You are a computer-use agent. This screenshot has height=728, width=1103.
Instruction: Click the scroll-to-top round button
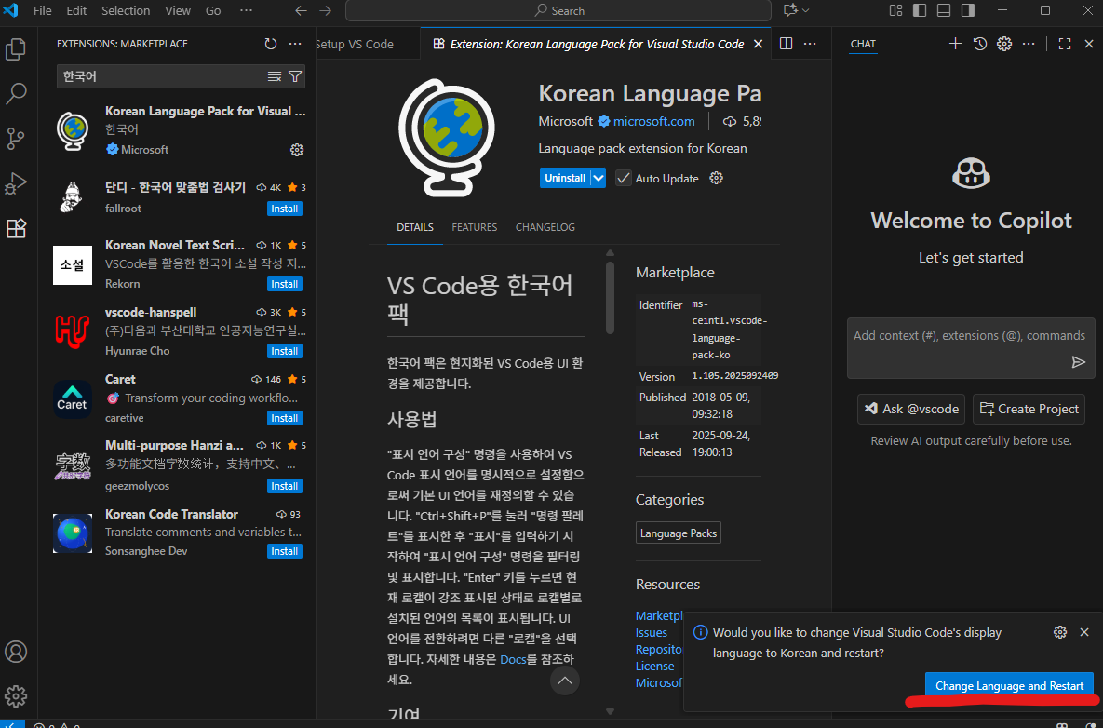click(x=565, y=681)
